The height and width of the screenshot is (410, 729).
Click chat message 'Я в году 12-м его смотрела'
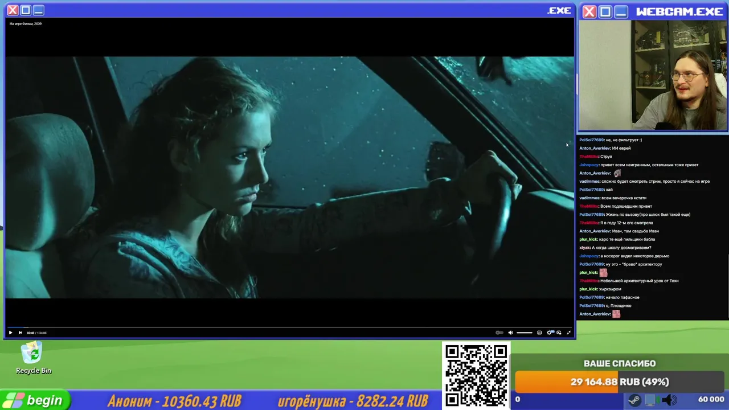pyautogui.click(x=626, y=223)
